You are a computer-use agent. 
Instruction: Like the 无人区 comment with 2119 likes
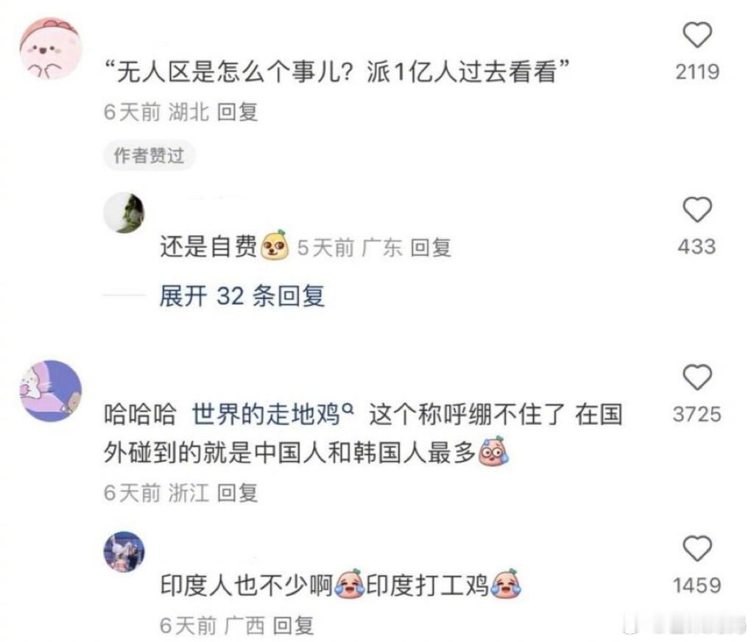pos(697,35)
